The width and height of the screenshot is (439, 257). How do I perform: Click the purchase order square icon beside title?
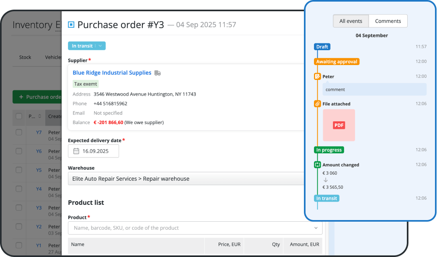pos(71,25)
